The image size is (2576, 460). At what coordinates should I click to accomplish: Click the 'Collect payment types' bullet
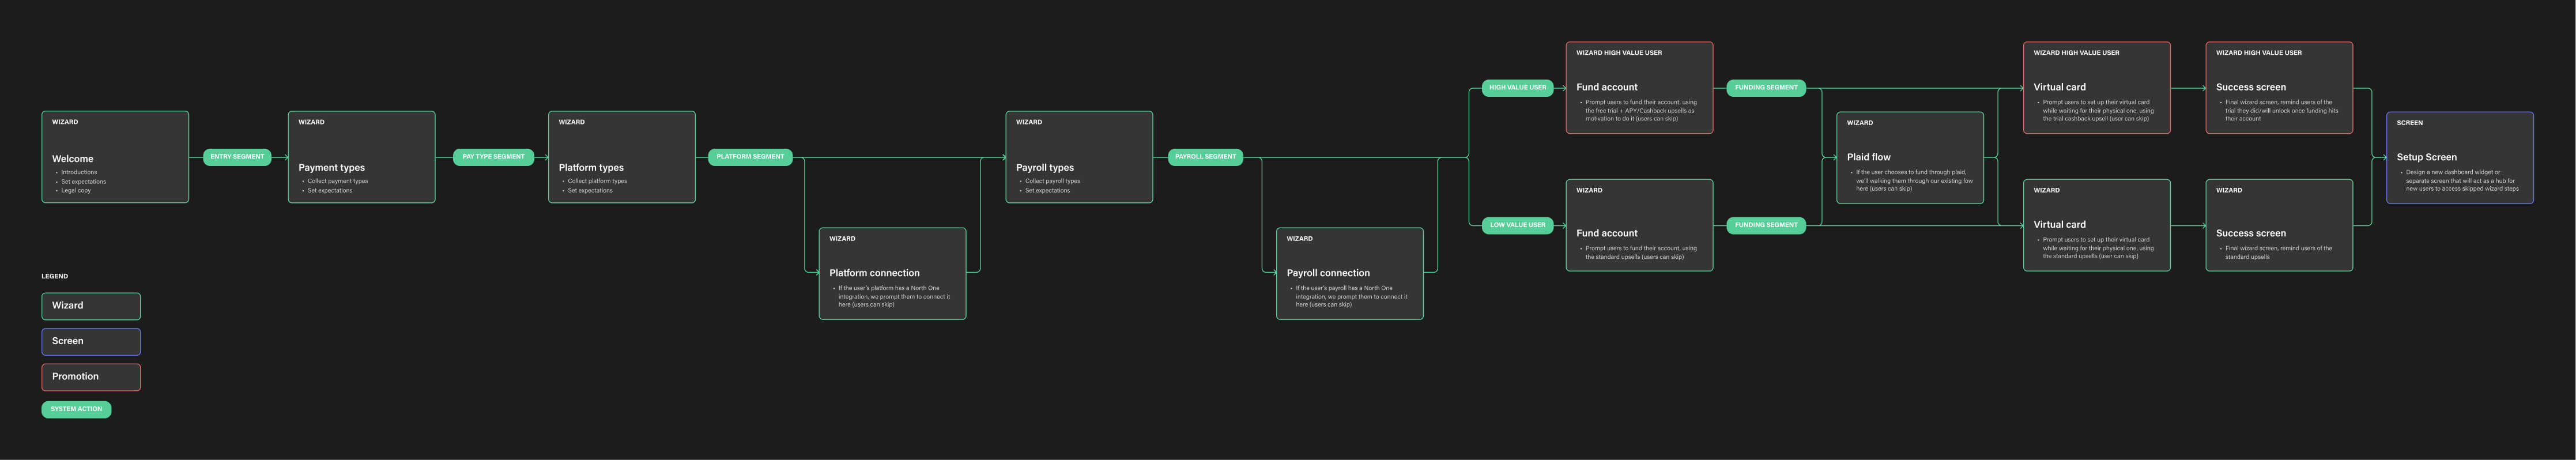pos(338,181)
